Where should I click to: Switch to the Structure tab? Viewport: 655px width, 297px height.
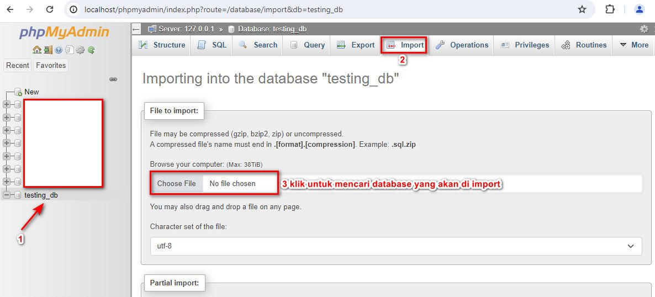click(x=162, y=45)
